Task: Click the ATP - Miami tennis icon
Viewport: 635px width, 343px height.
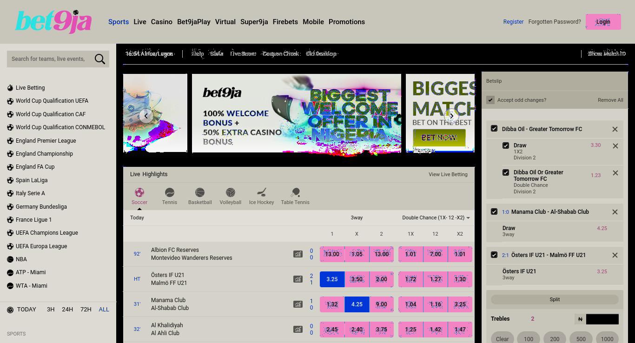Action: point(10,272)
